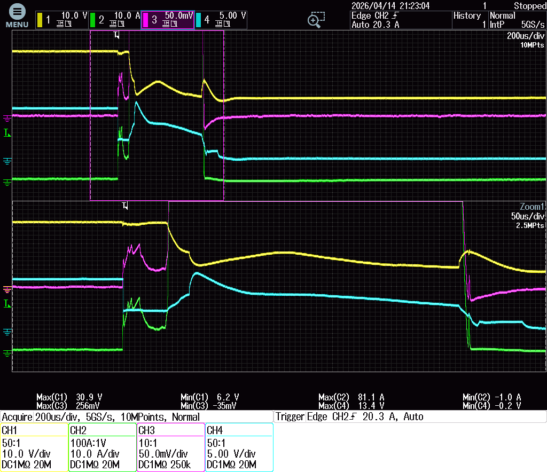Screen dimensions: 547x472
Task: Click the 10MPts record length label
Action: [x=532, y=45]
